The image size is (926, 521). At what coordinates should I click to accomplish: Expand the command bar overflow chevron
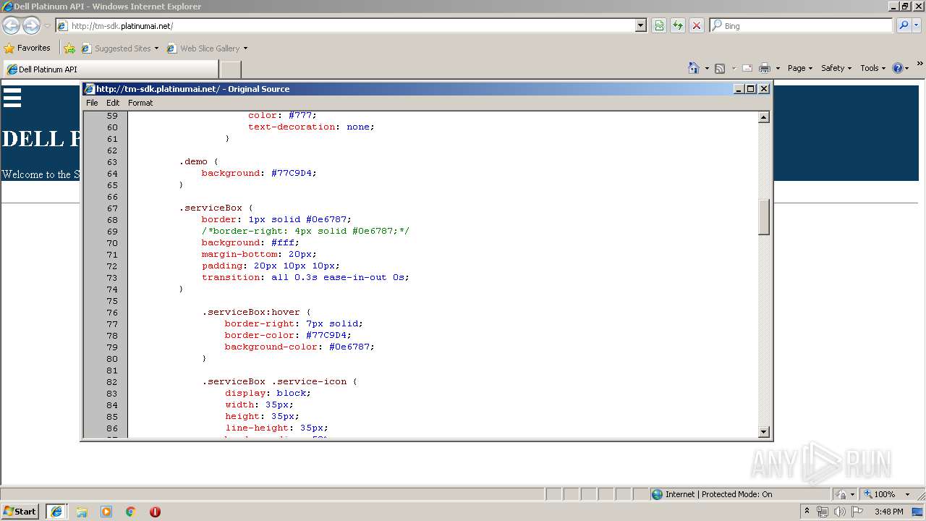coord(920,64)
